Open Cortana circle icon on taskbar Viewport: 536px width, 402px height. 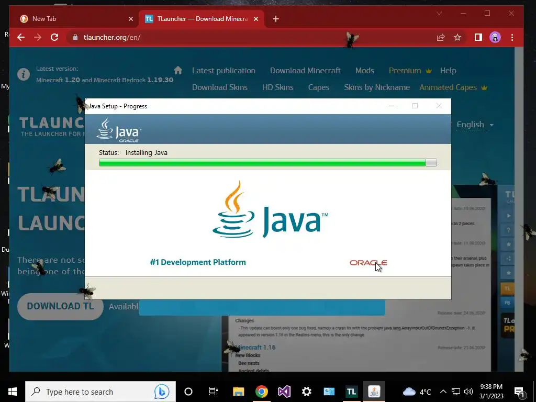pos(188,392)
